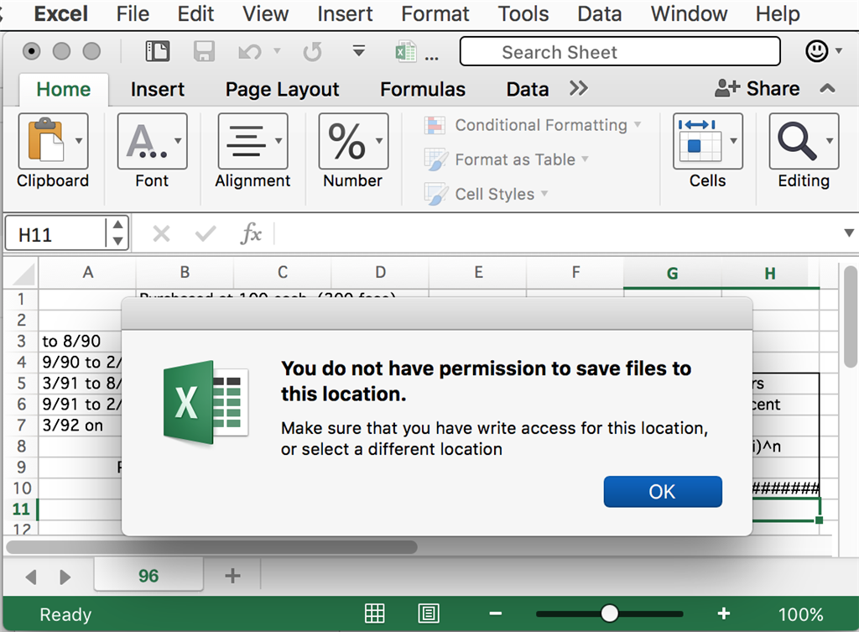Open the File menu
Image resolution: width=859 pixels, height=632 pixels.
(x=133, y=13)
